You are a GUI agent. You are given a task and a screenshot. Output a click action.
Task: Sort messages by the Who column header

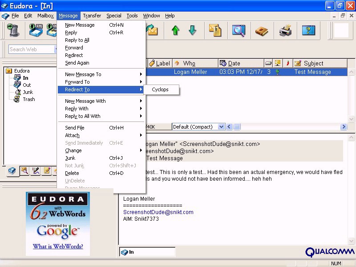point(195,63)
